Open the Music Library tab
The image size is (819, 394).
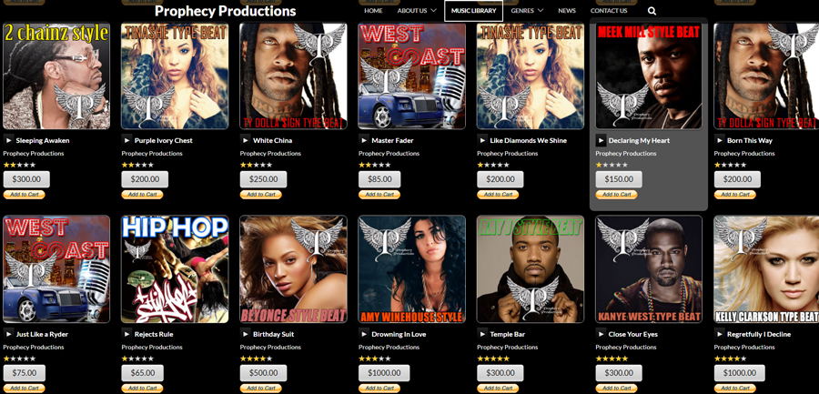tap(474, 11)
